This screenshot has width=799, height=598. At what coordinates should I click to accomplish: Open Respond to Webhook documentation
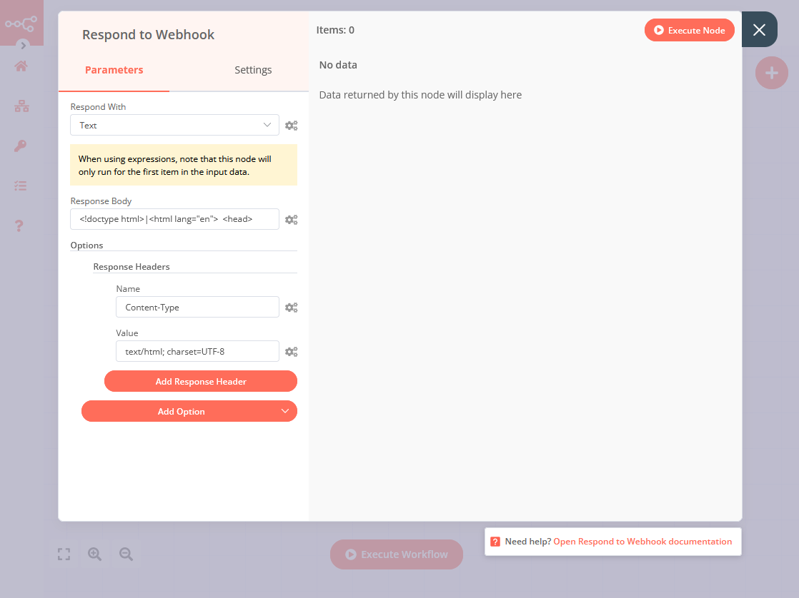[642, 541]
